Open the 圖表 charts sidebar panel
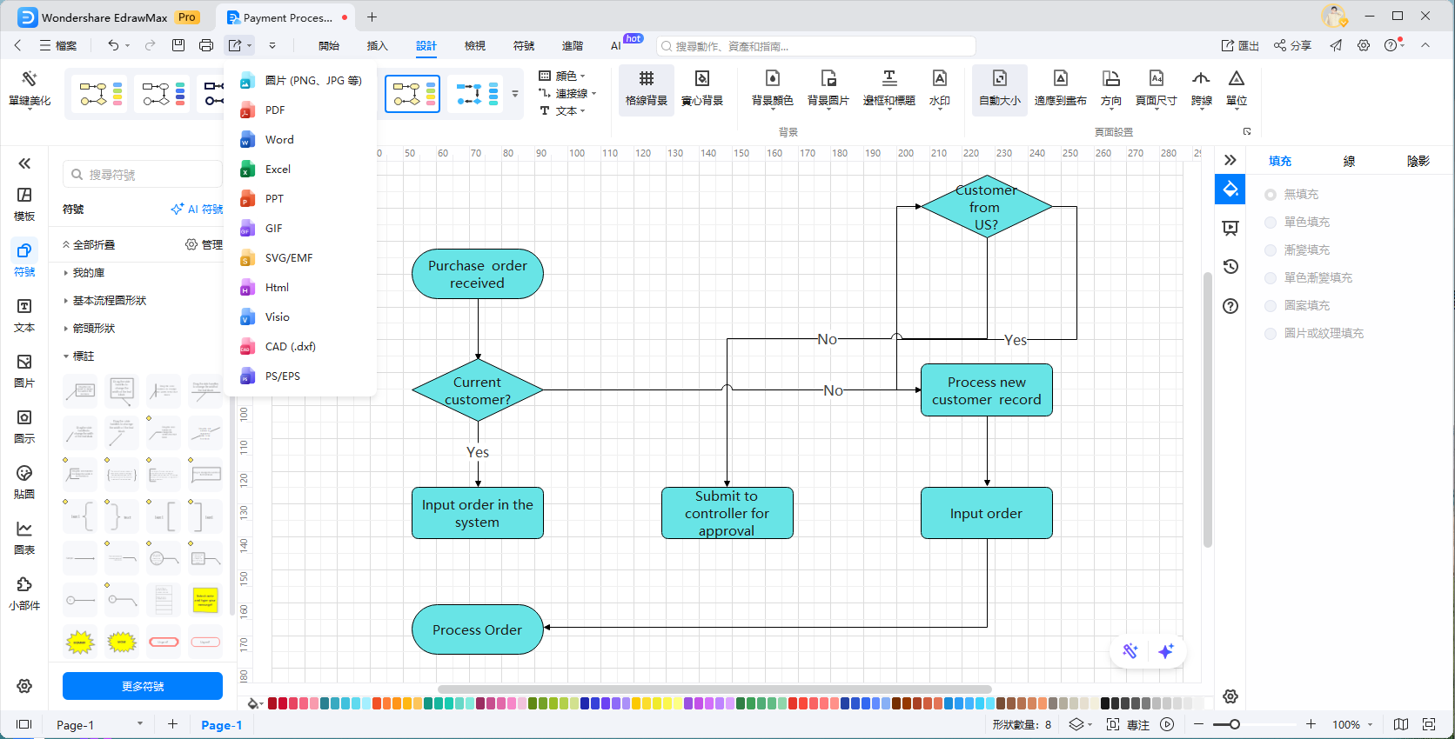Viewport: 1455px width, 739px height. click(24, 538)
